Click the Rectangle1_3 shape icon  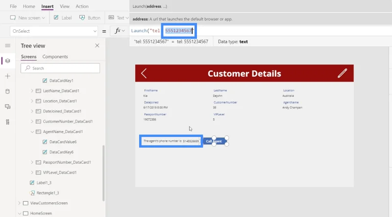coord(32,193)
